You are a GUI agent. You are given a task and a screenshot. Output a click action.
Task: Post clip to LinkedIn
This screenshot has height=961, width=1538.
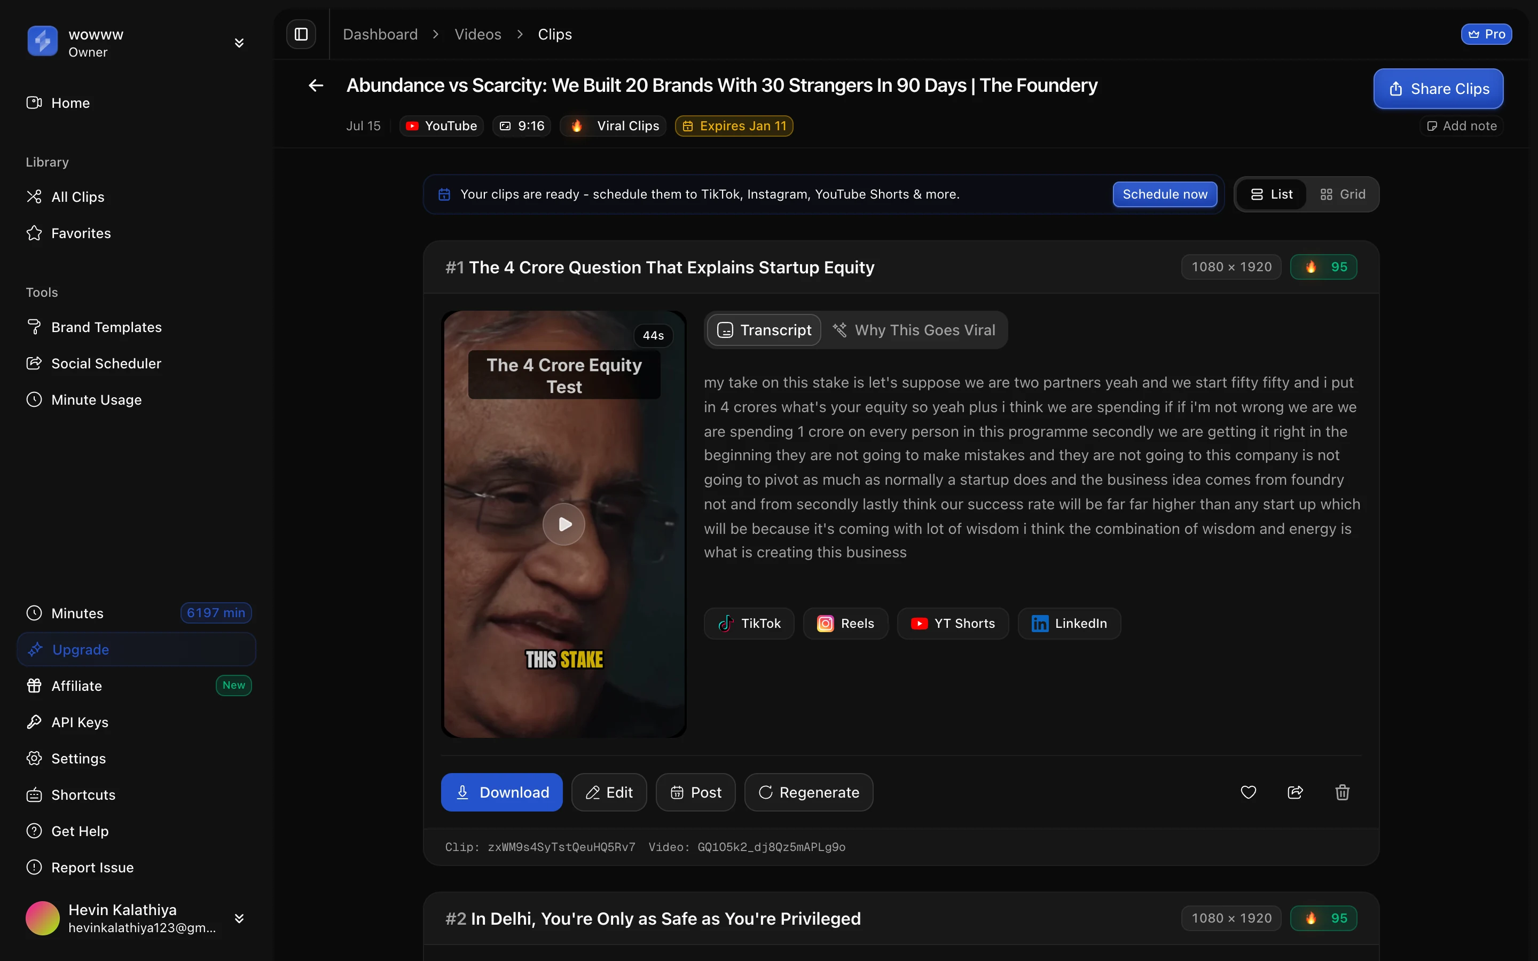(x=1069, y=624)
